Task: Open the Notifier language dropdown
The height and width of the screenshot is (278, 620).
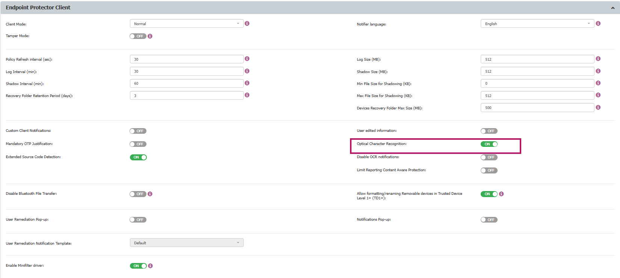Action: point(537,24)
